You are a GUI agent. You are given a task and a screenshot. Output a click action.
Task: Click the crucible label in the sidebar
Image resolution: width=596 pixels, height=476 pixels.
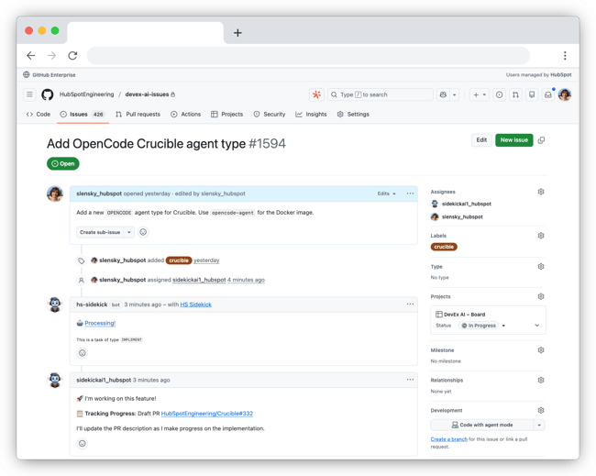(444, 247)
